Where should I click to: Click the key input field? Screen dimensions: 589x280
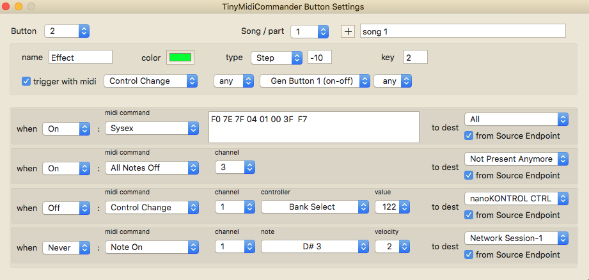coord(415,58)
